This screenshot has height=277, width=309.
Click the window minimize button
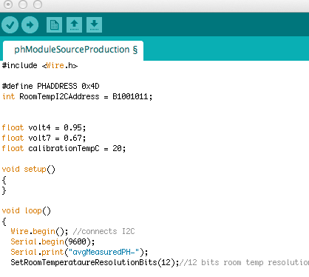pyautogui.click(x=23, y=4)
